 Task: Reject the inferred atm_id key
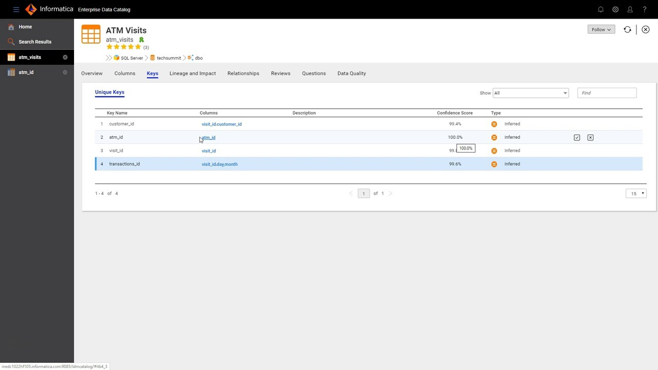point(590,138)
